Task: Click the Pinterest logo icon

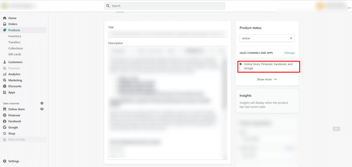Action: pyautogui.click(x=4, y=115)
